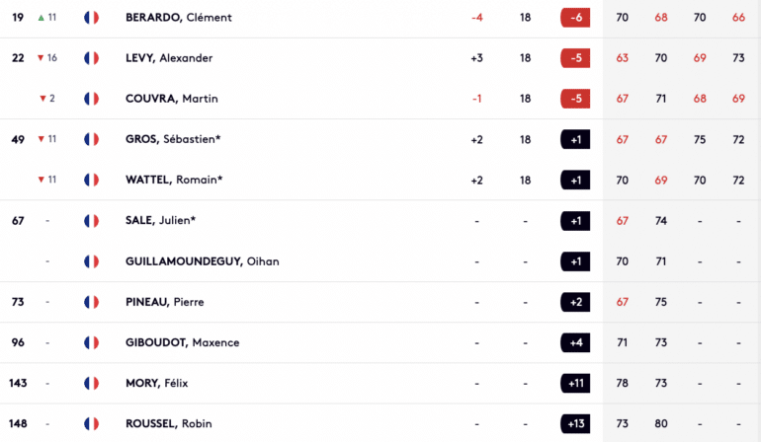Click the French flag next to LEVY, Alexander
The image size is (761, 442).
[x=91, y=58]
